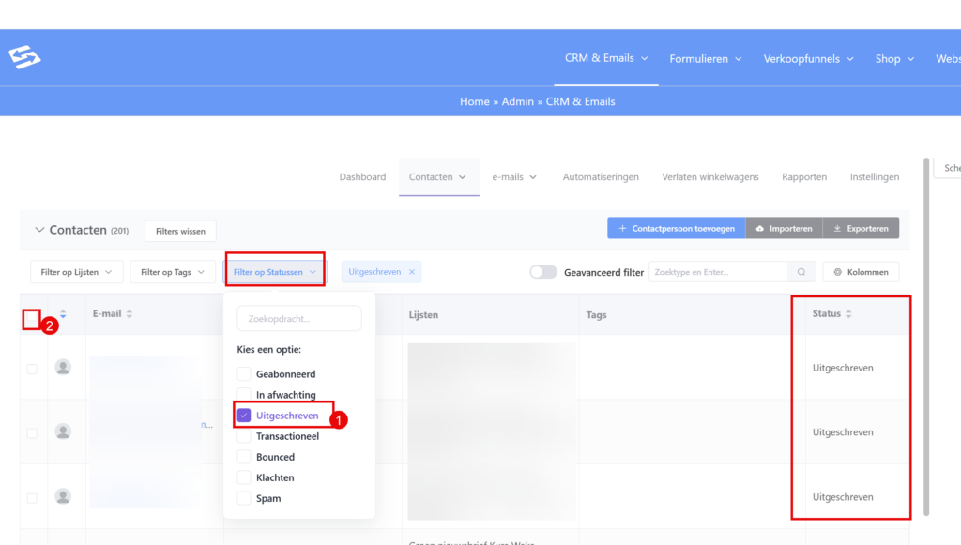Click the search magnifier icon
This screenshot has height=545, width=961.
pyautogui.click(x=801, y=272)
